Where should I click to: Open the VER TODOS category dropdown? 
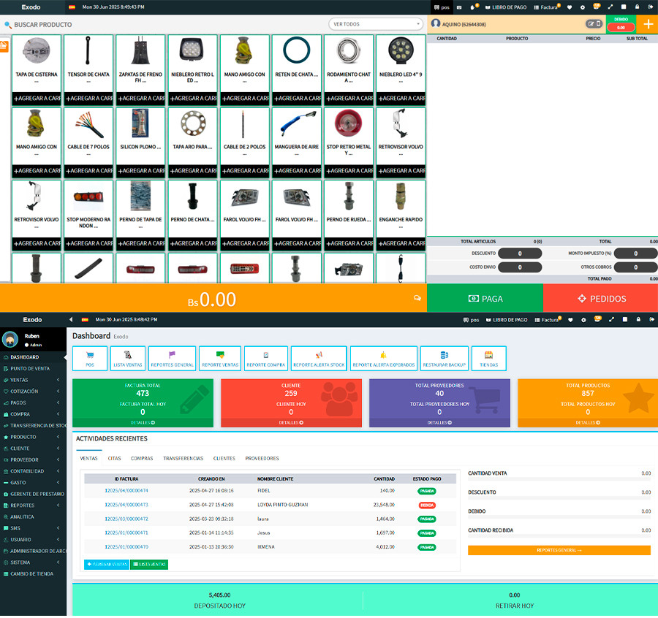point(376,24)
